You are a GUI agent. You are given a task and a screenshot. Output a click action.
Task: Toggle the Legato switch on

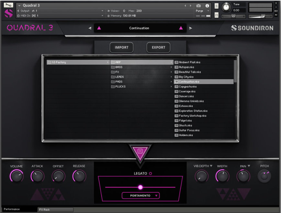pyautogui.click(x=151, y=173)
